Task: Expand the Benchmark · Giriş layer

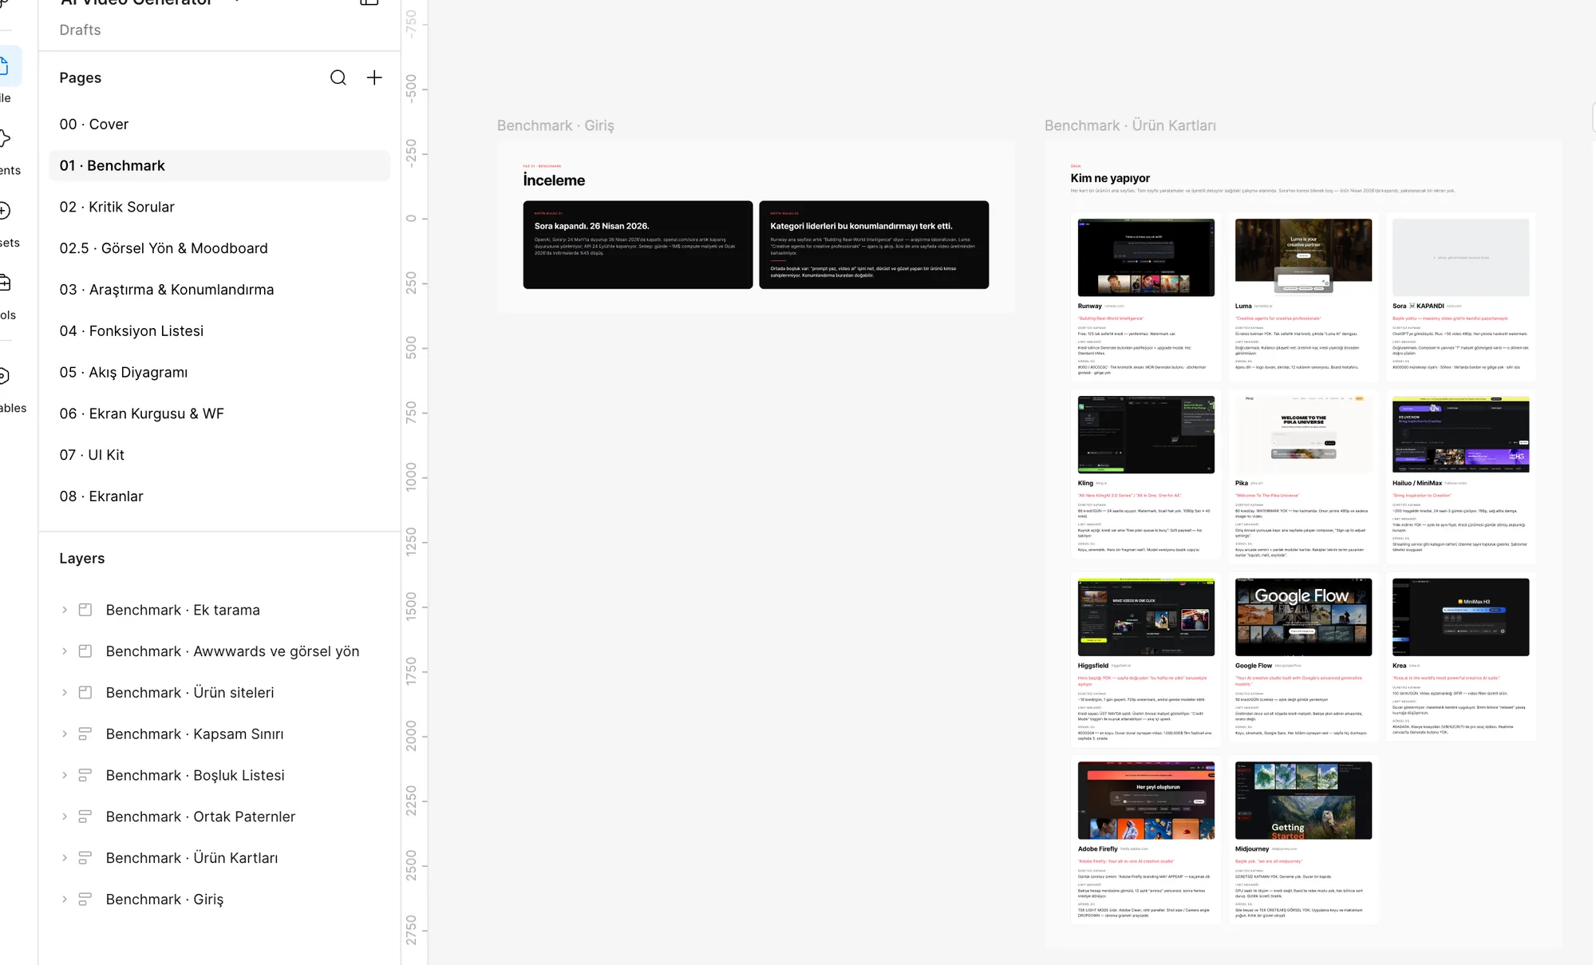Action: click(65, 900)
